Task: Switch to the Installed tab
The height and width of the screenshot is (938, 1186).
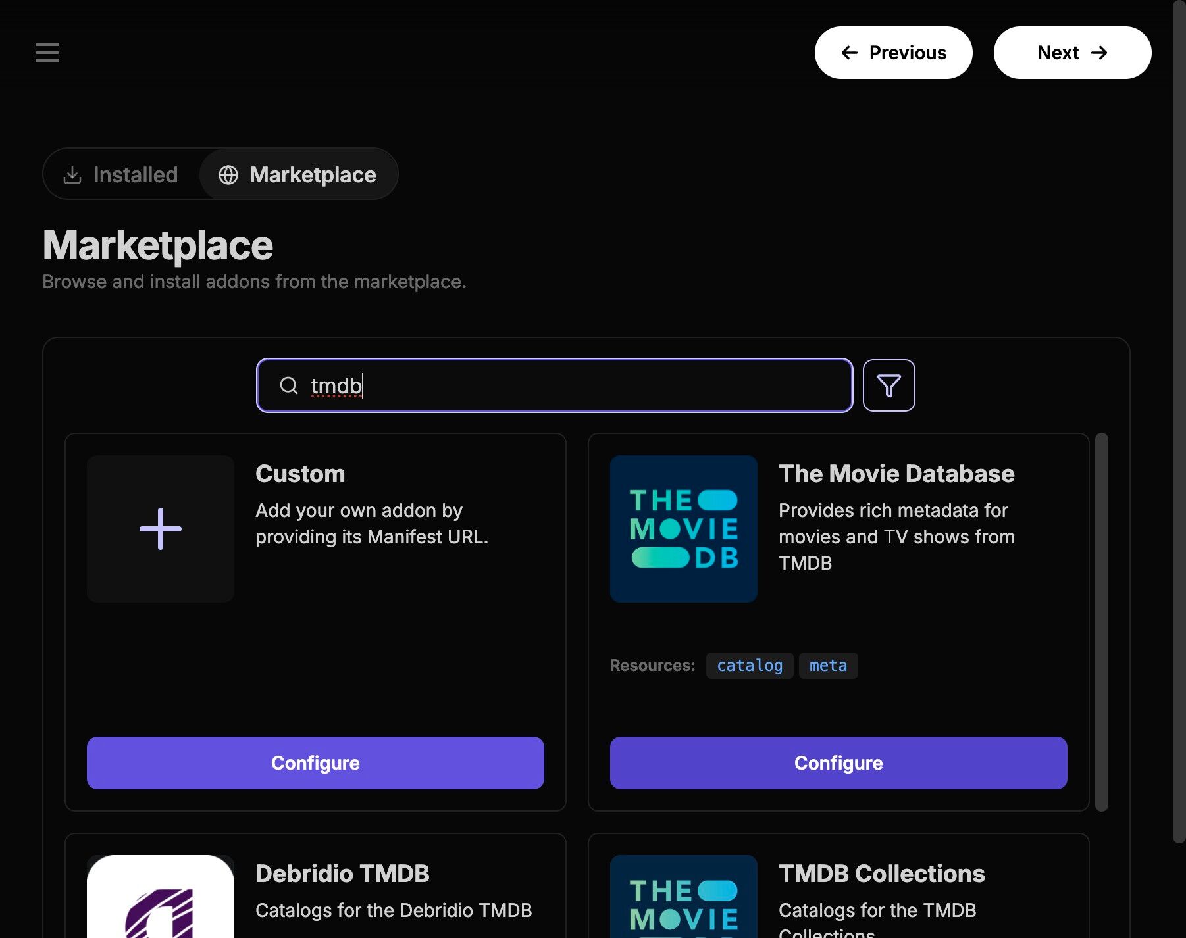Action: coord(121,174)
